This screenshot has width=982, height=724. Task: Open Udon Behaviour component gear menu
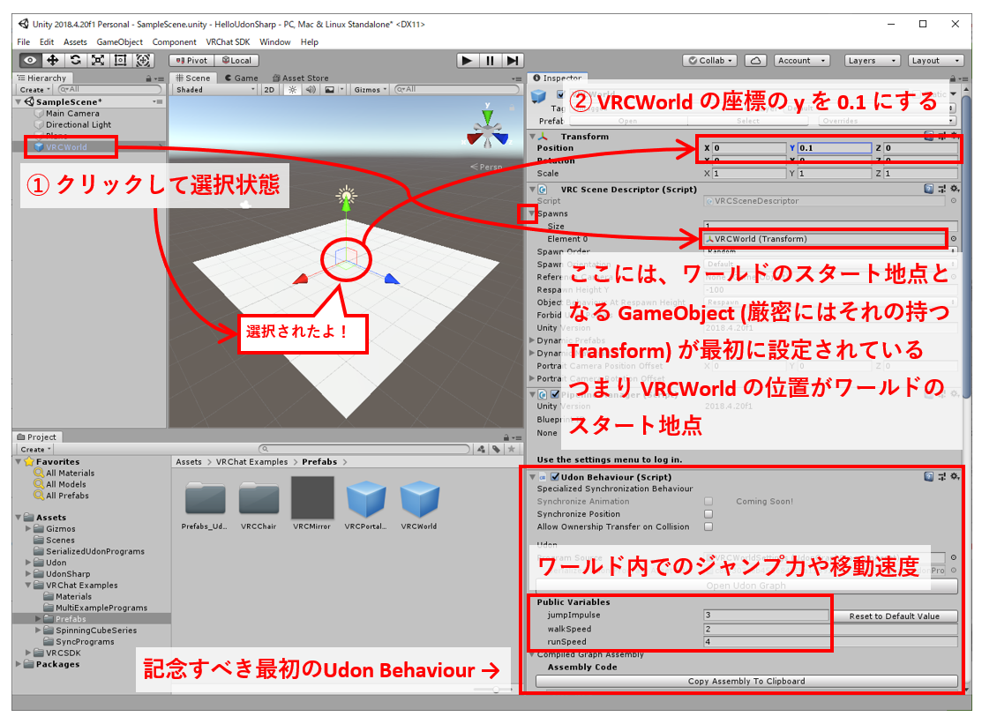(955, 477)
